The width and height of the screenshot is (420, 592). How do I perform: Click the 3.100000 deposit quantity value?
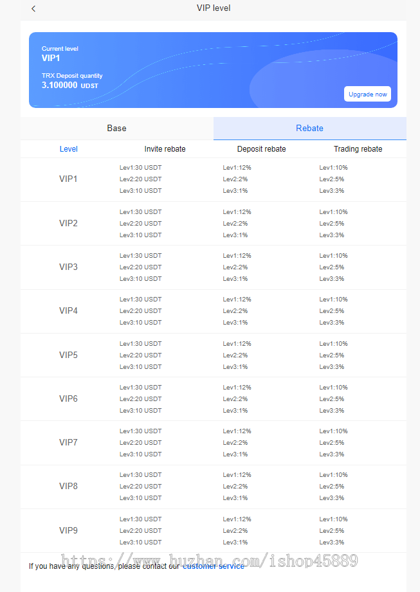(x=60, y=85)
